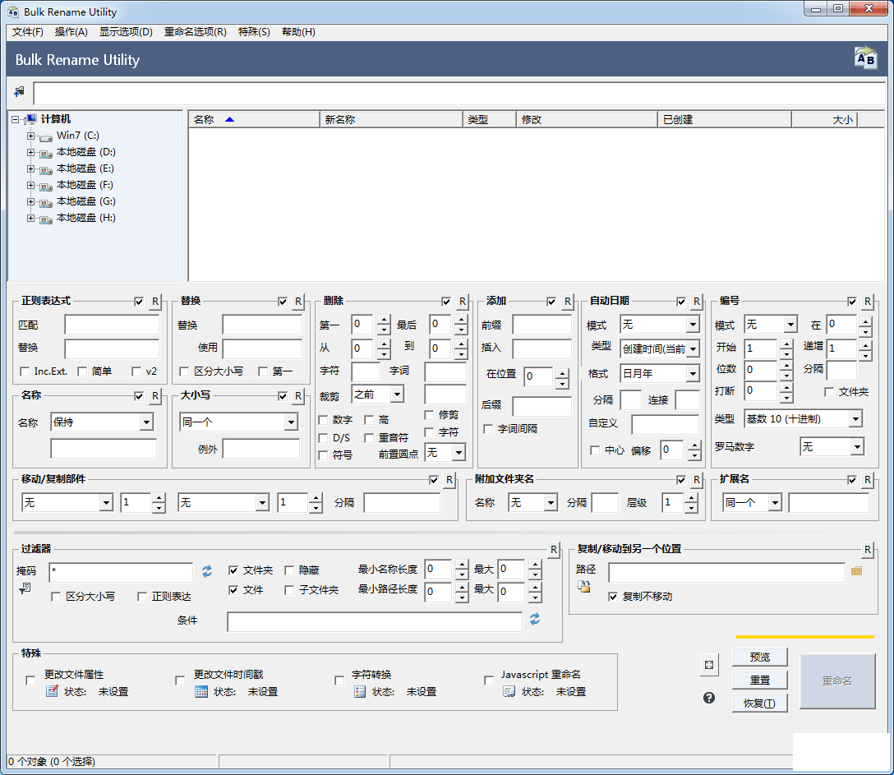Enable the 数字 checkbox in 删除 section
This screenshot has width=894, height=775.
point(323,420)
